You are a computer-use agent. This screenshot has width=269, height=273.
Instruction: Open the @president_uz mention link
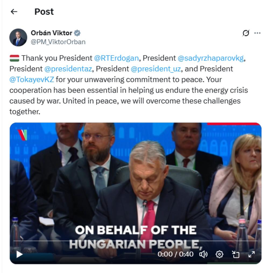[156, 69]
